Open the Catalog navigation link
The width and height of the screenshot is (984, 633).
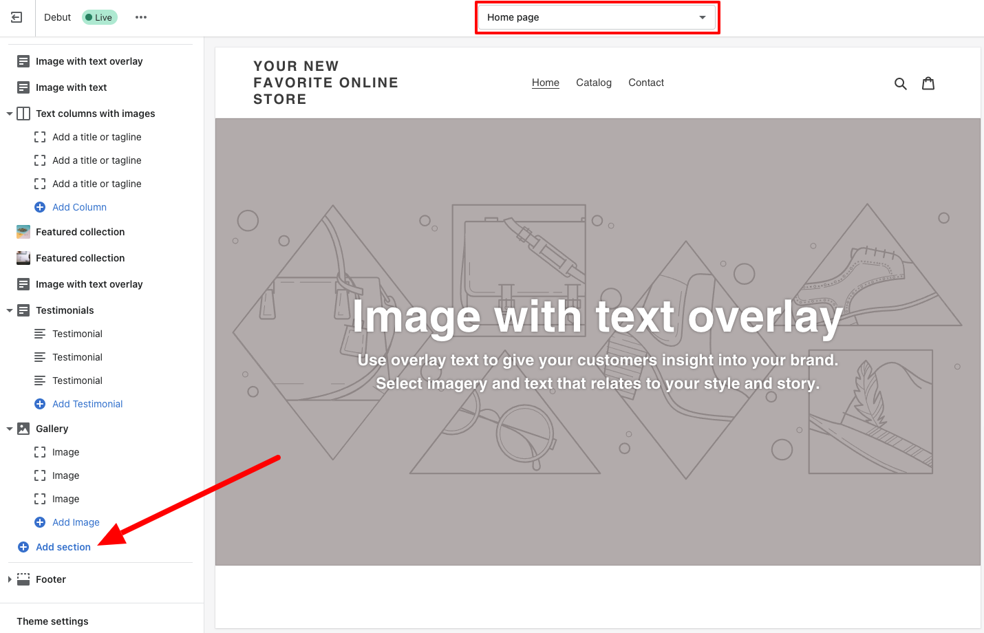pos(594,83)
